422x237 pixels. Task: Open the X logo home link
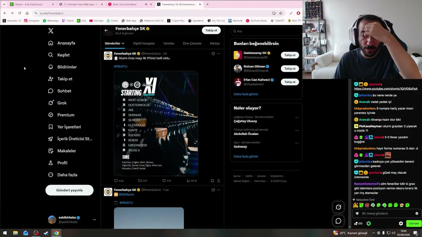pyautogui.click(x=51, y=31)
